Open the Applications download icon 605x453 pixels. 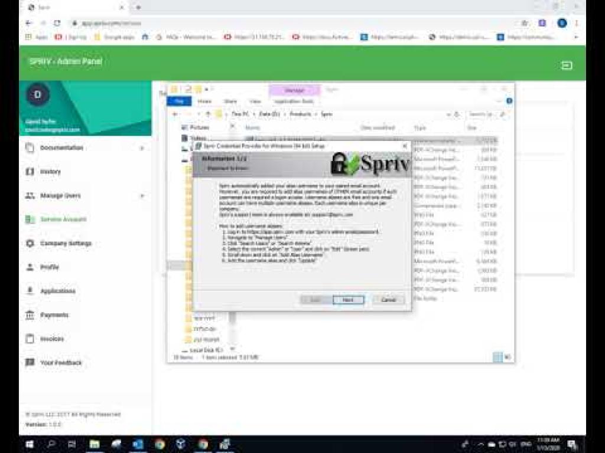[x=30, y=291]
